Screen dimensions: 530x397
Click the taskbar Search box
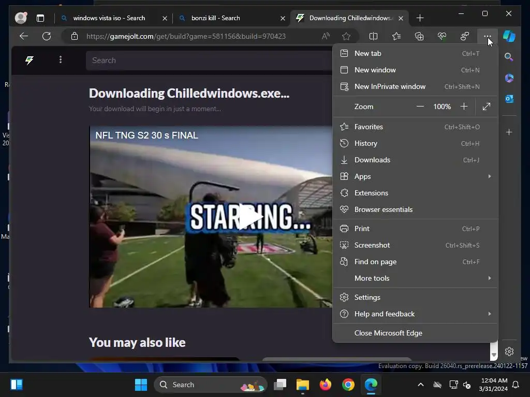(210, 385)
